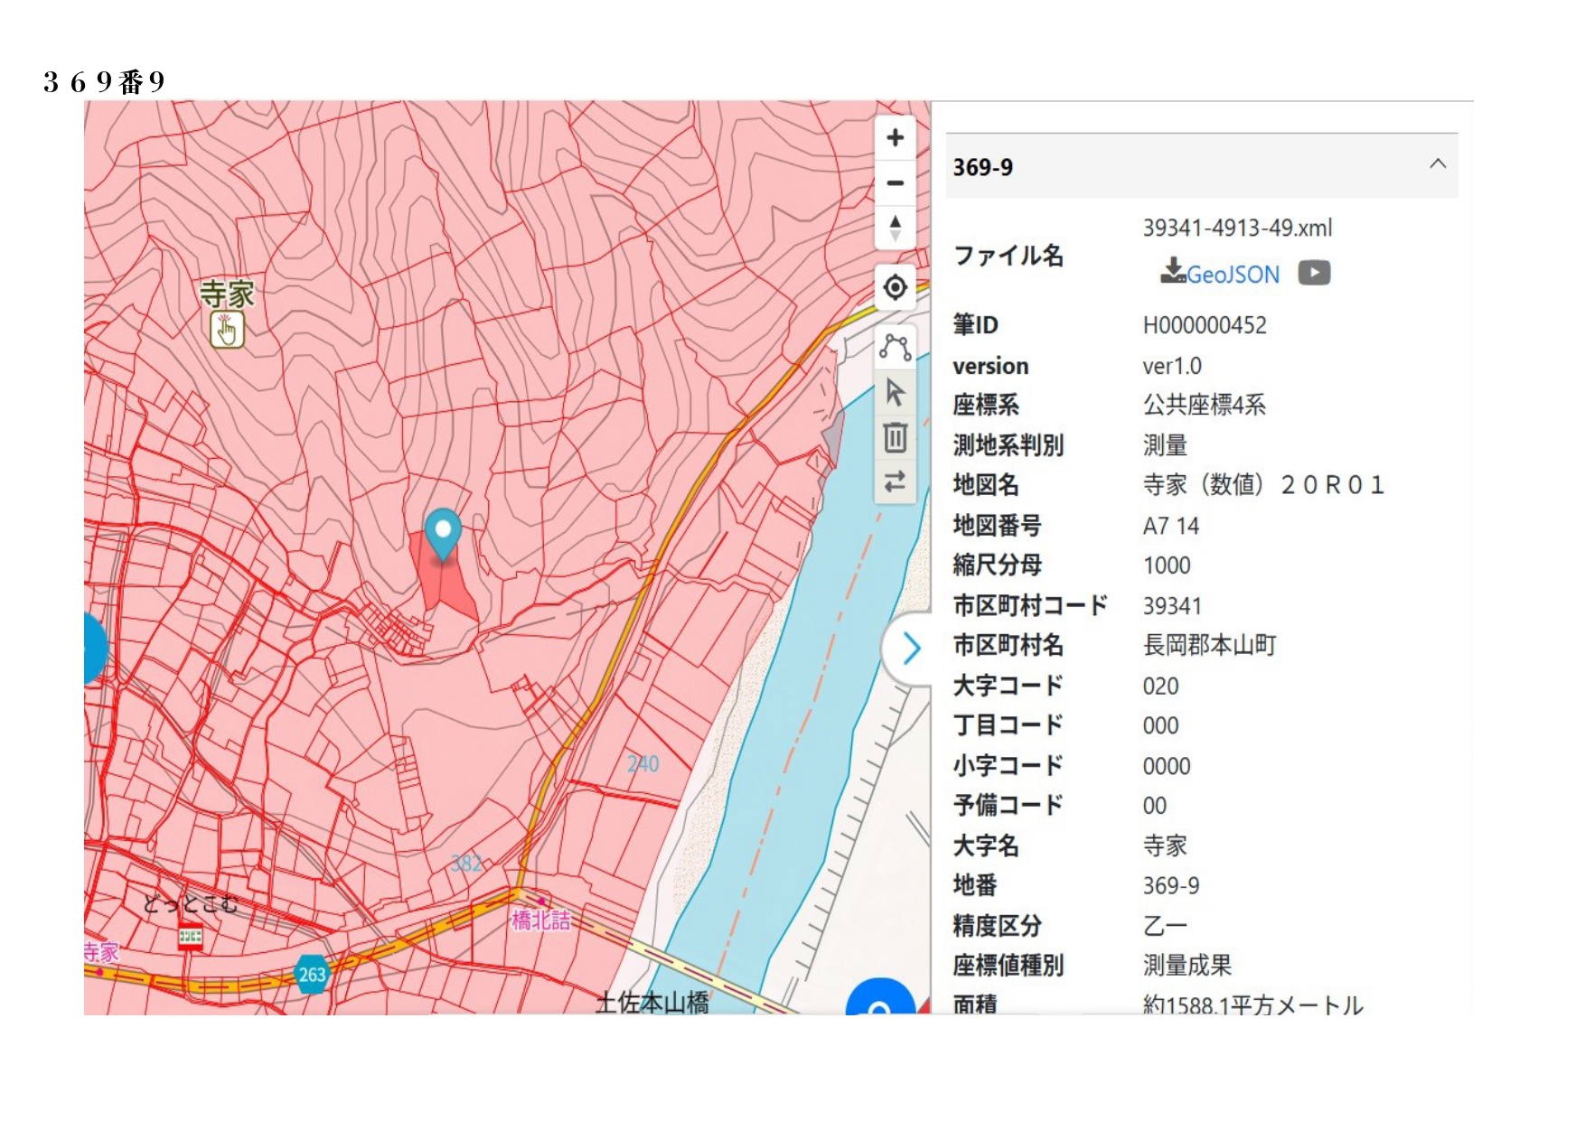Click the 地図番号 value A7 14
1585x1121 pixels.
(1171, 526)
